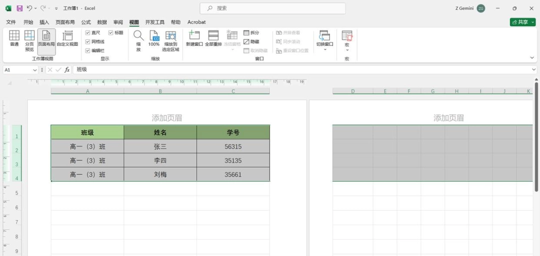
Task: Open the File (文件) tab
Action: (x=11, y=22)
